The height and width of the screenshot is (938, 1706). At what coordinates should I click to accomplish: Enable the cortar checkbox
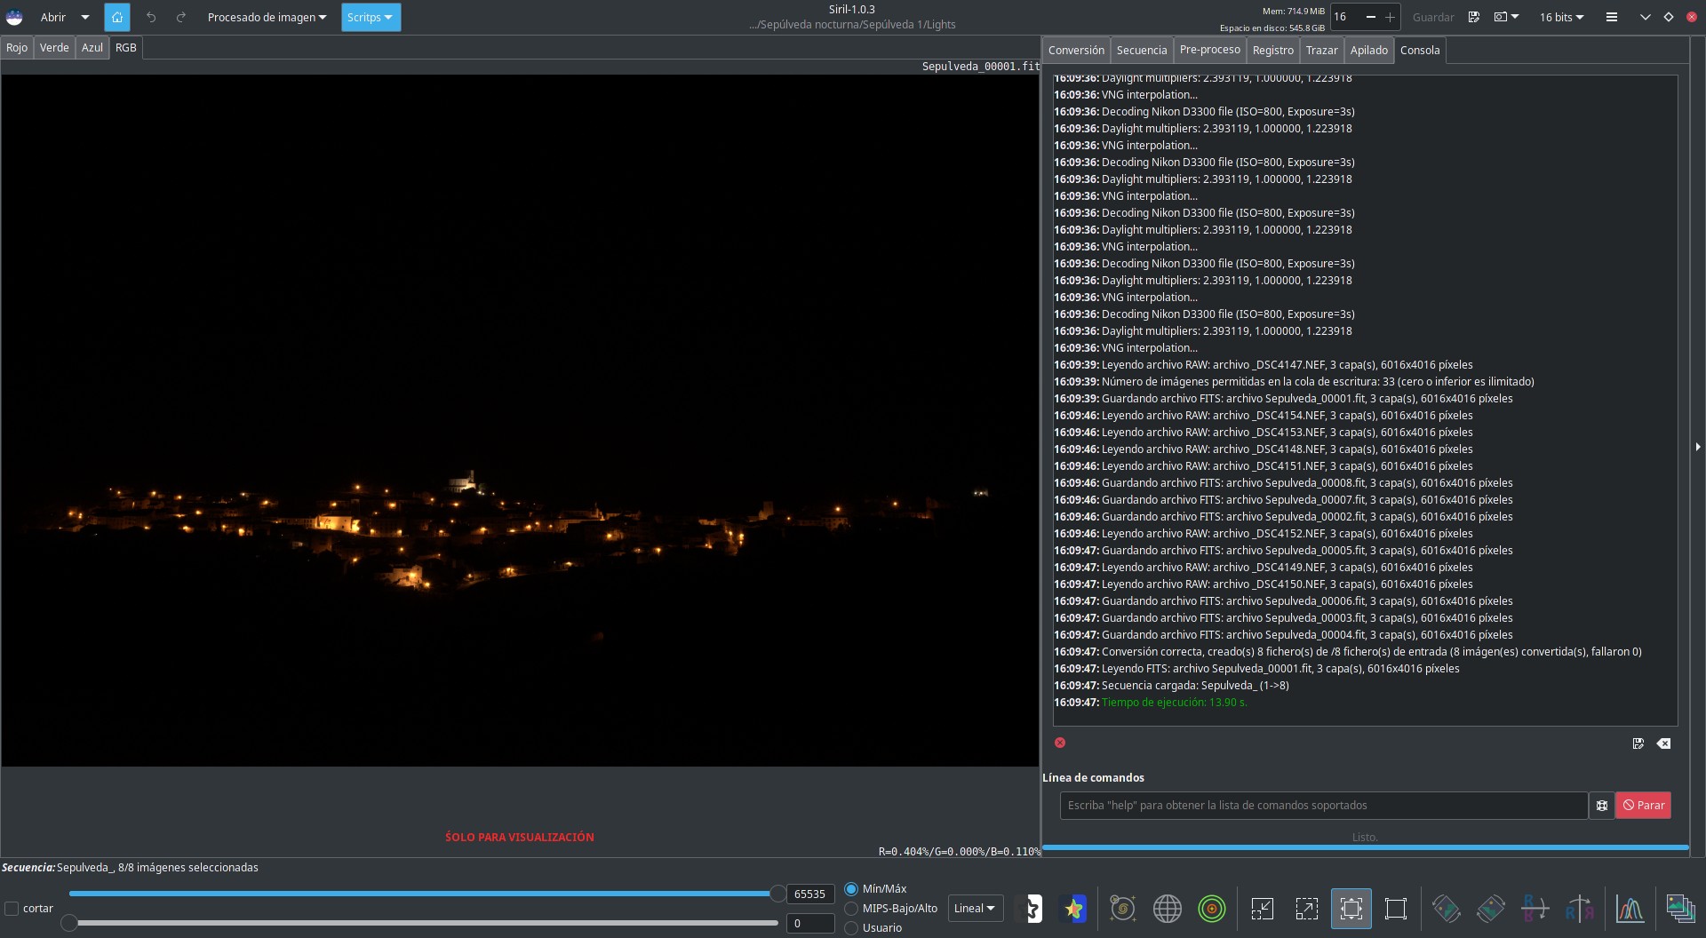12,909
